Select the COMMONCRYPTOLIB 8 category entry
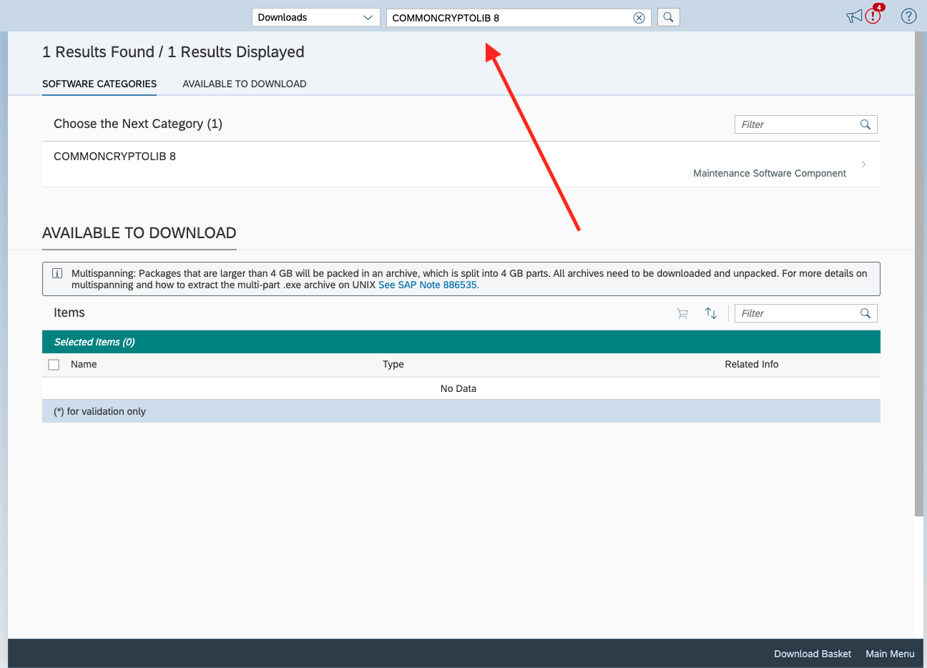The width and height of the screenshot is (927, 668). [x=114, y=157]
